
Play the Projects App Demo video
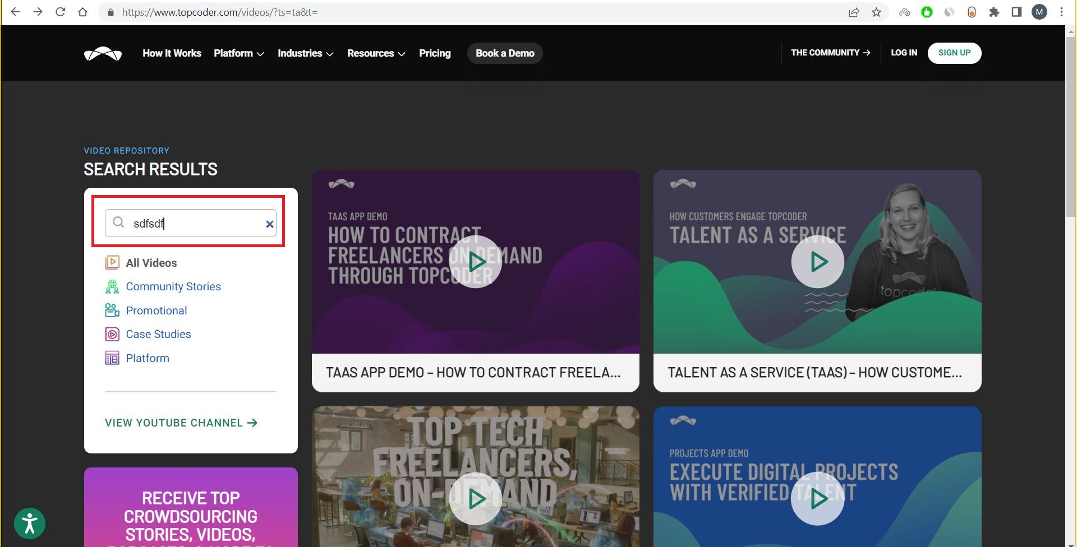[818, 499]
